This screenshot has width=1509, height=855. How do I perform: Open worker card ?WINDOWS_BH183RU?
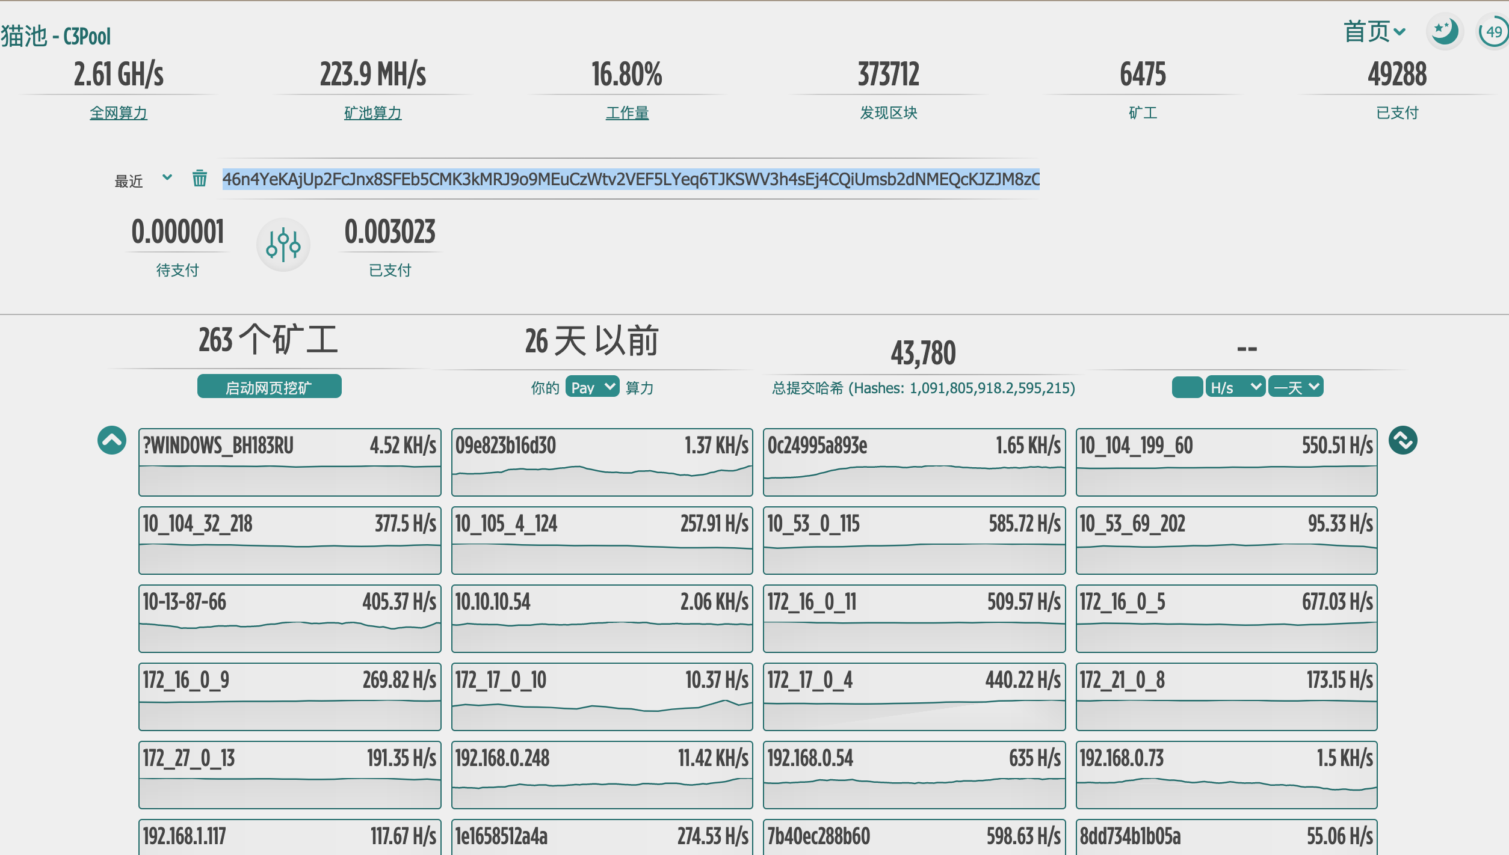(290, 462)
